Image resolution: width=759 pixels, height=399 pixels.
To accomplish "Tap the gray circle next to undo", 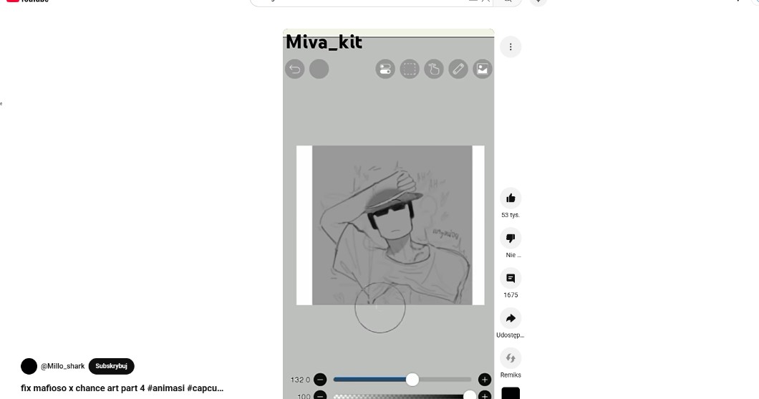I will pyautogui.click(x=319, y=69).
